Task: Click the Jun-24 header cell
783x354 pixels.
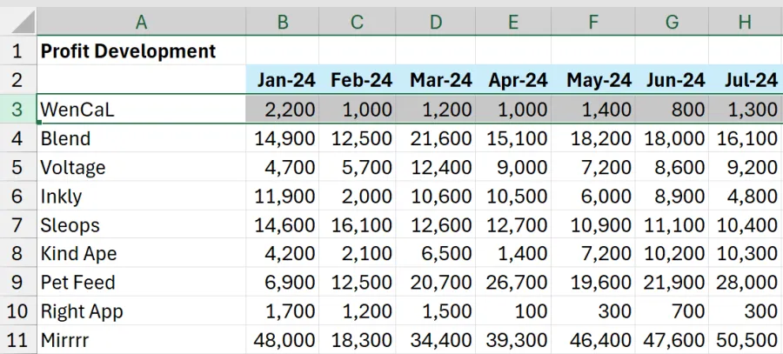Action: click(673, 79)
